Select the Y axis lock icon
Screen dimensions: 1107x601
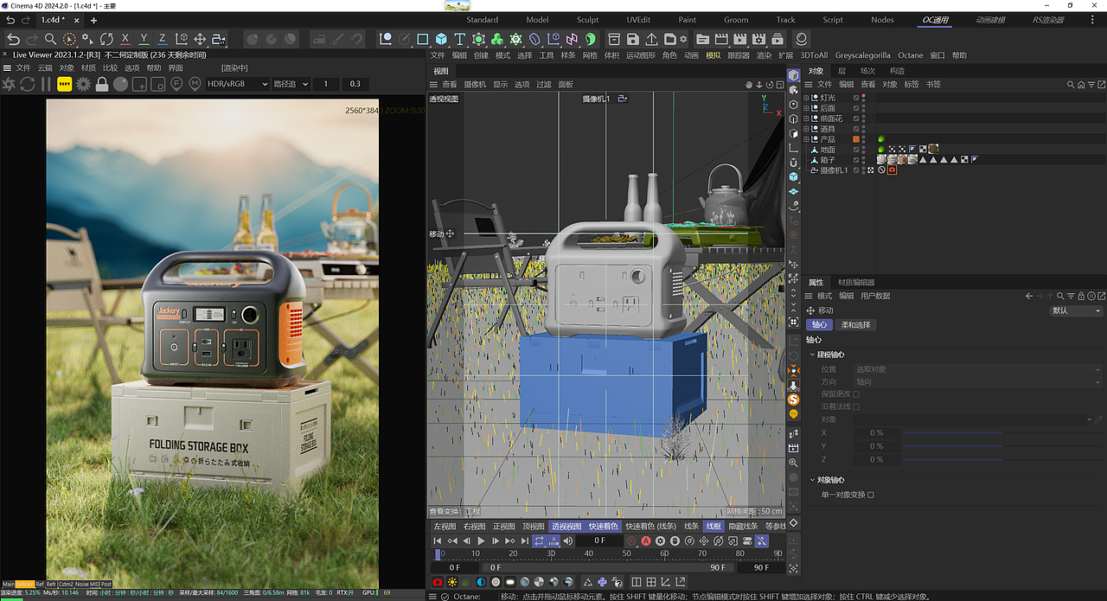click(x=144, y=39)
